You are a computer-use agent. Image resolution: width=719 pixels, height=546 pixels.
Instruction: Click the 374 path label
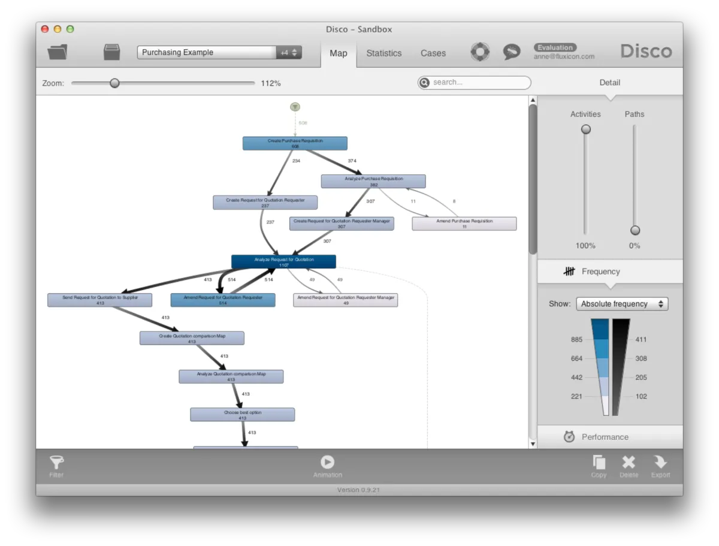coord(352,161)
